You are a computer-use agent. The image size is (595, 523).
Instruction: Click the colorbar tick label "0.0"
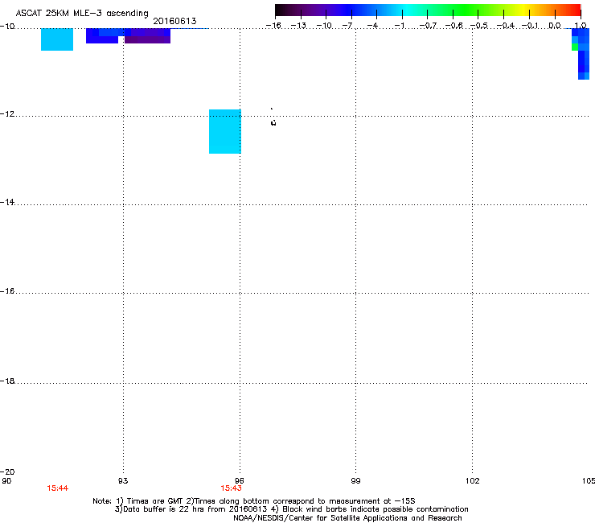coord(555,26)
